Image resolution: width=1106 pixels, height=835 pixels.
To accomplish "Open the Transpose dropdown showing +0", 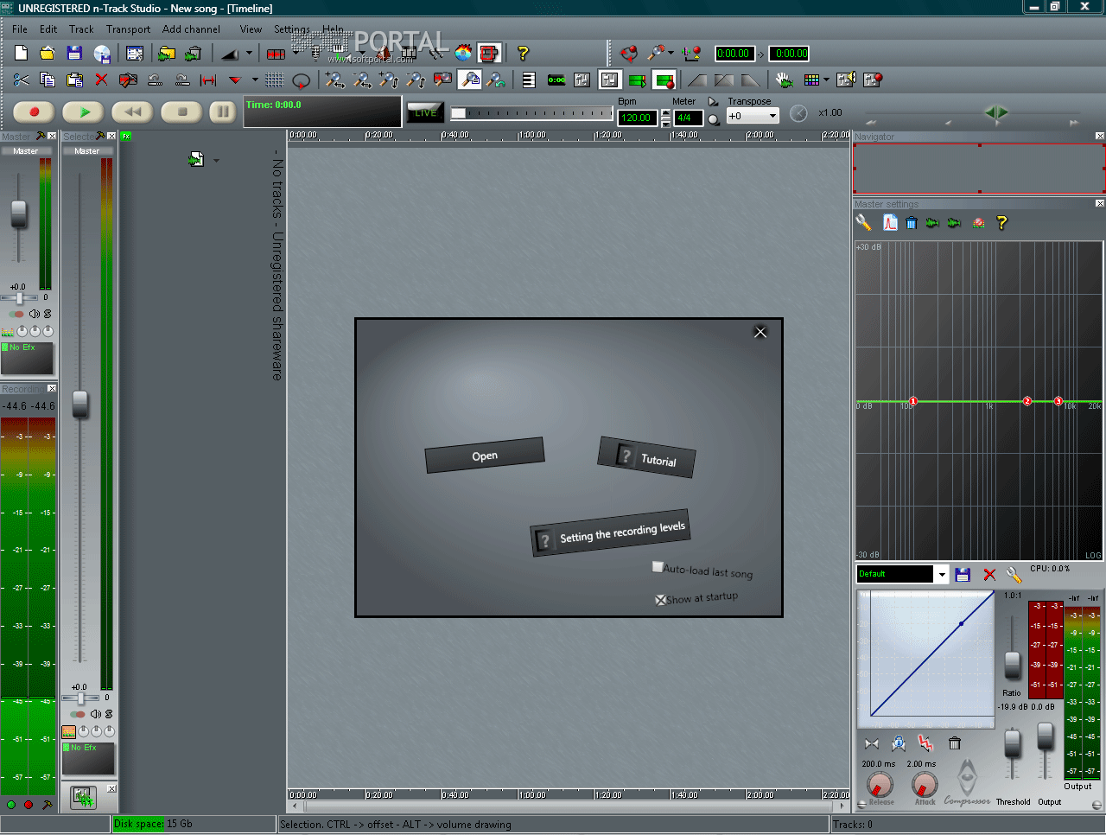I will (x=753, y=116).
